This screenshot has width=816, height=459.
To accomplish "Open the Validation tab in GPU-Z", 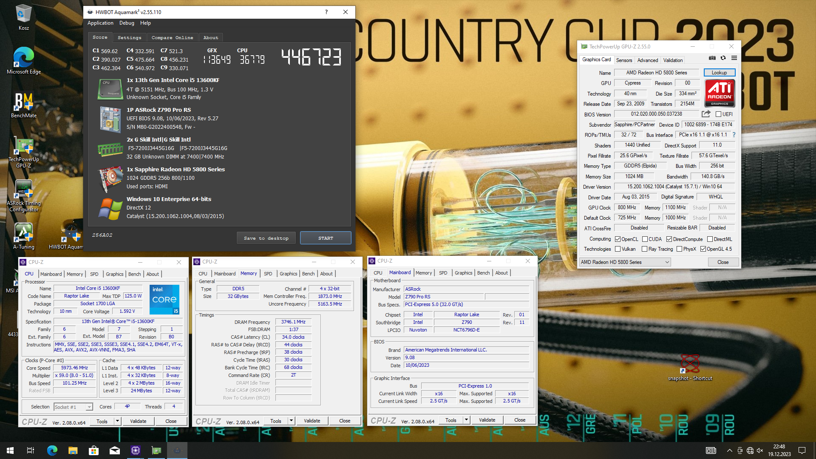I will 673,60.
